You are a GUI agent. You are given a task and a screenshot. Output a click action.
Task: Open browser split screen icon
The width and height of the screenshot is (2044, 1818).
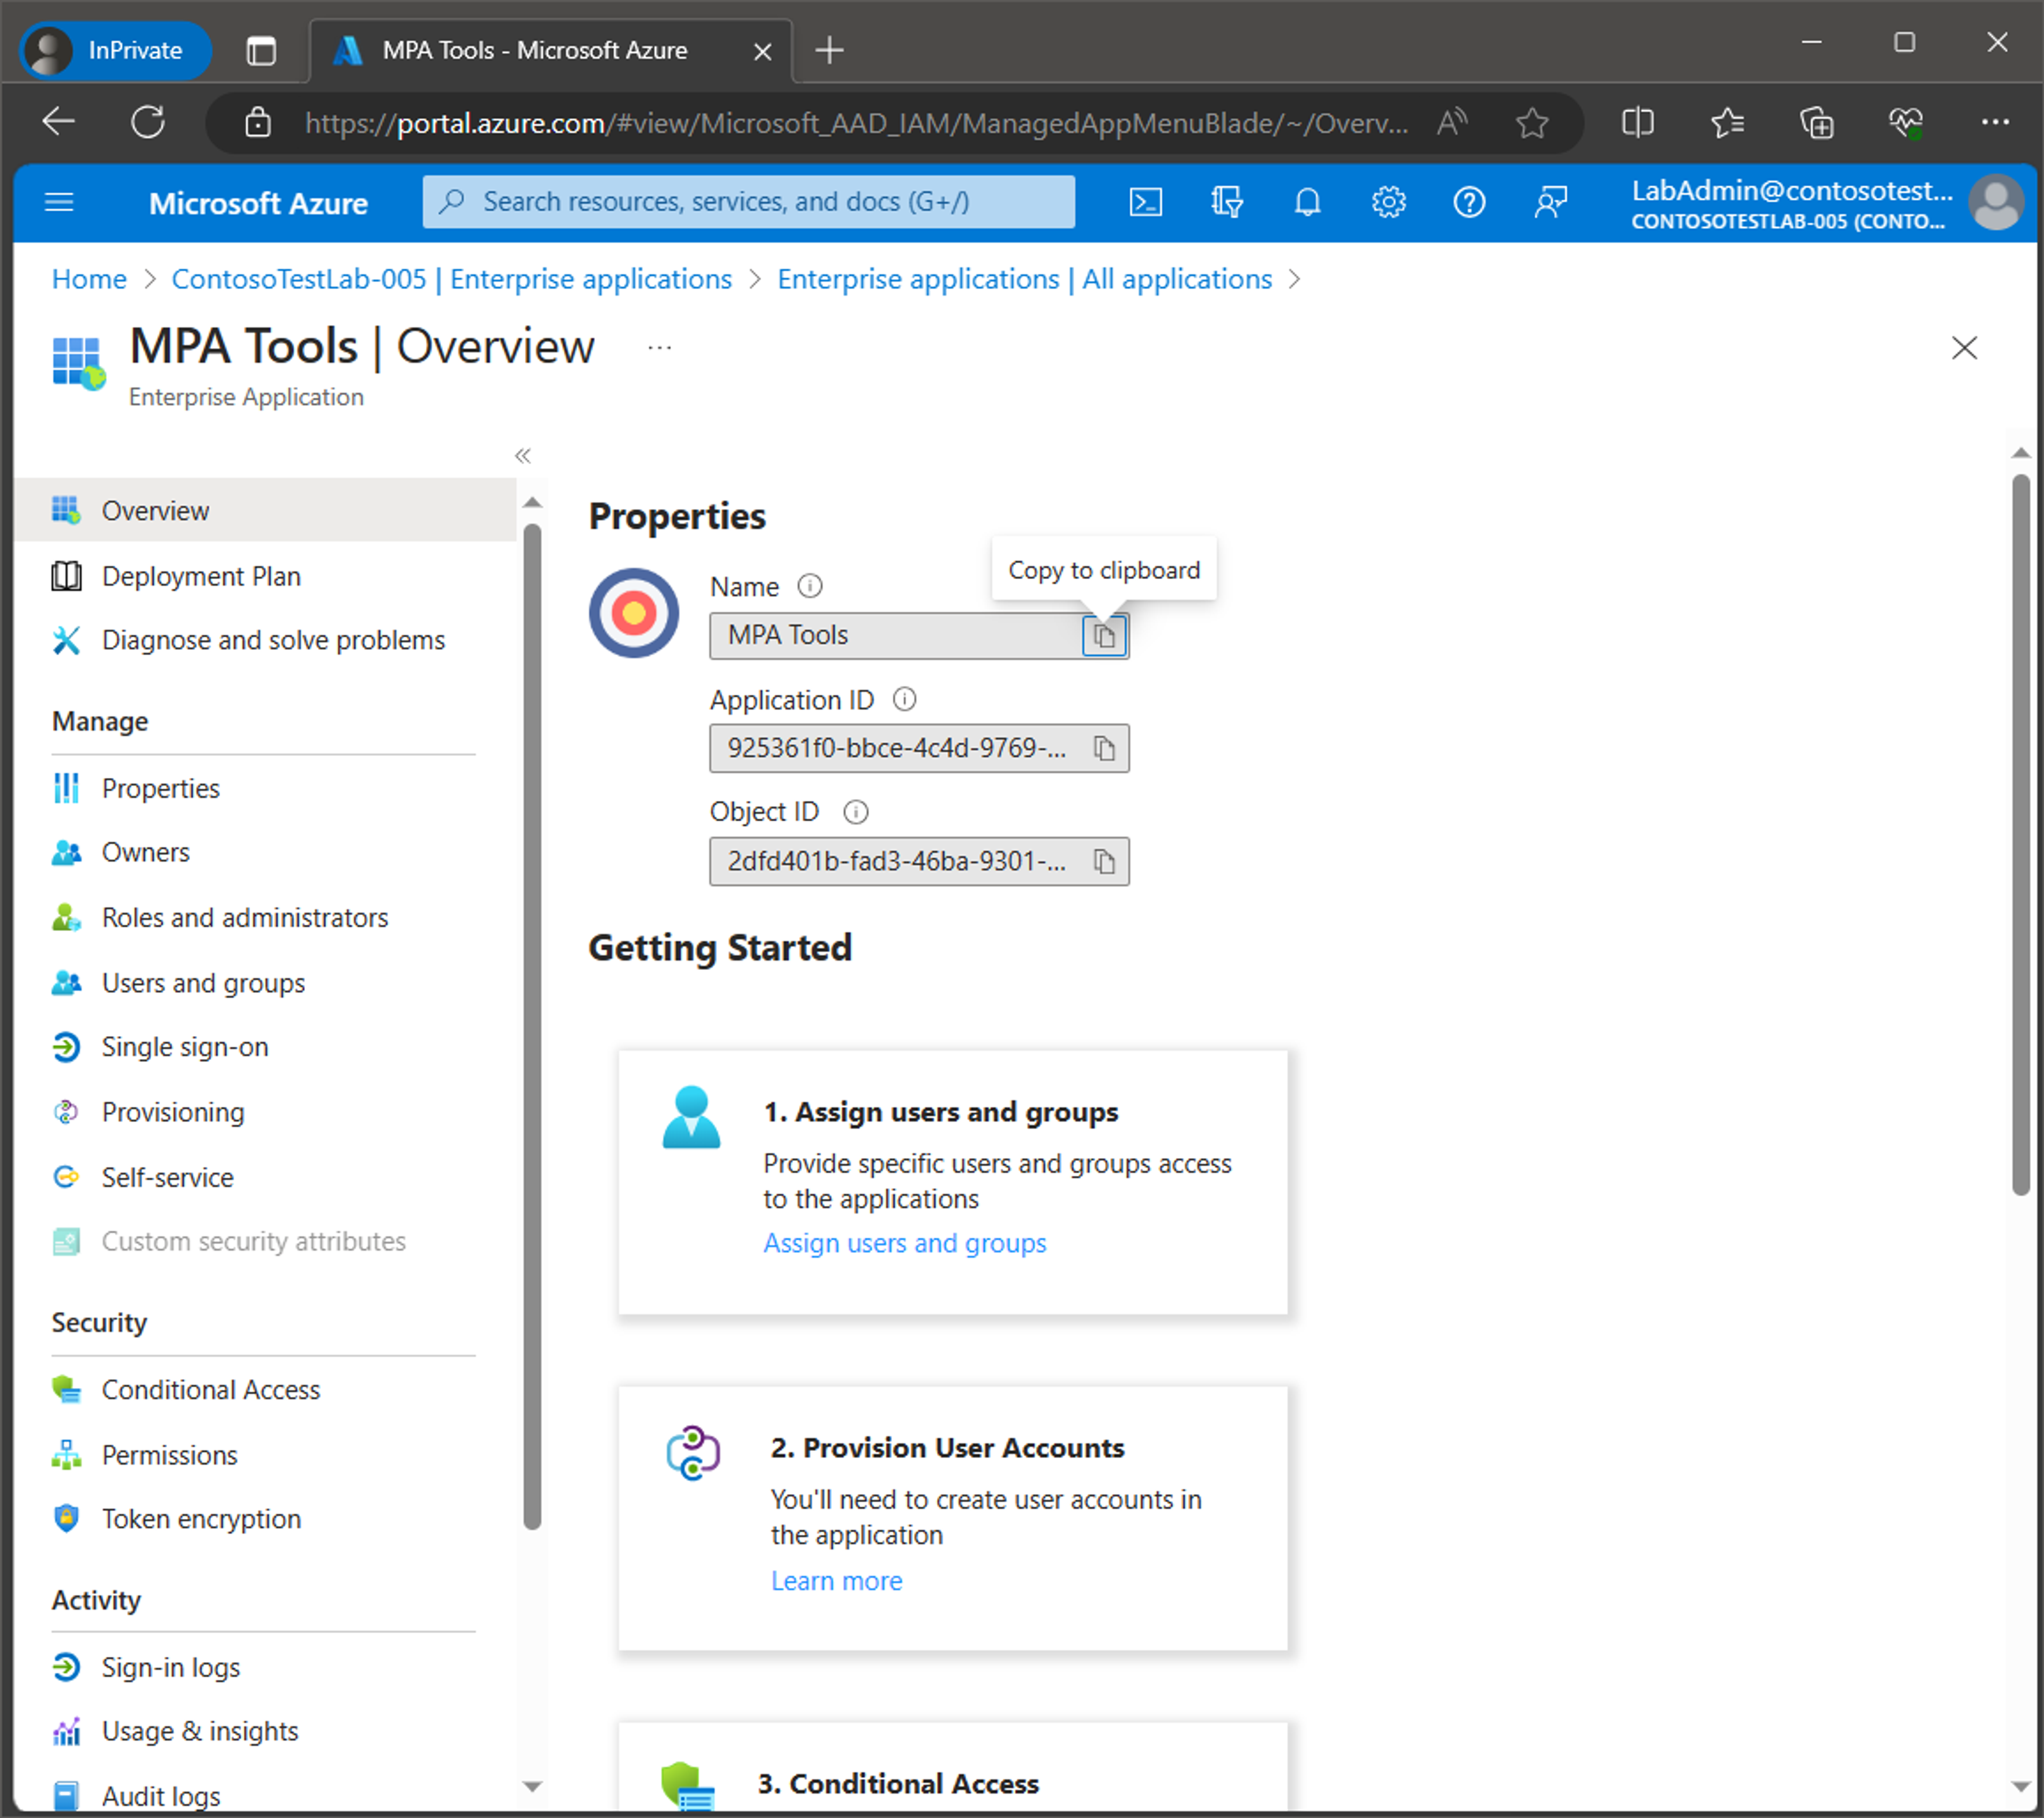click(1638, 123)
